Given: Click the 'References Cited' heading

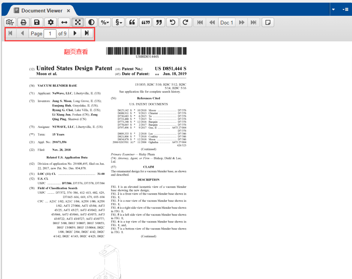Looking at the screenshot, I should coord(149,98).
